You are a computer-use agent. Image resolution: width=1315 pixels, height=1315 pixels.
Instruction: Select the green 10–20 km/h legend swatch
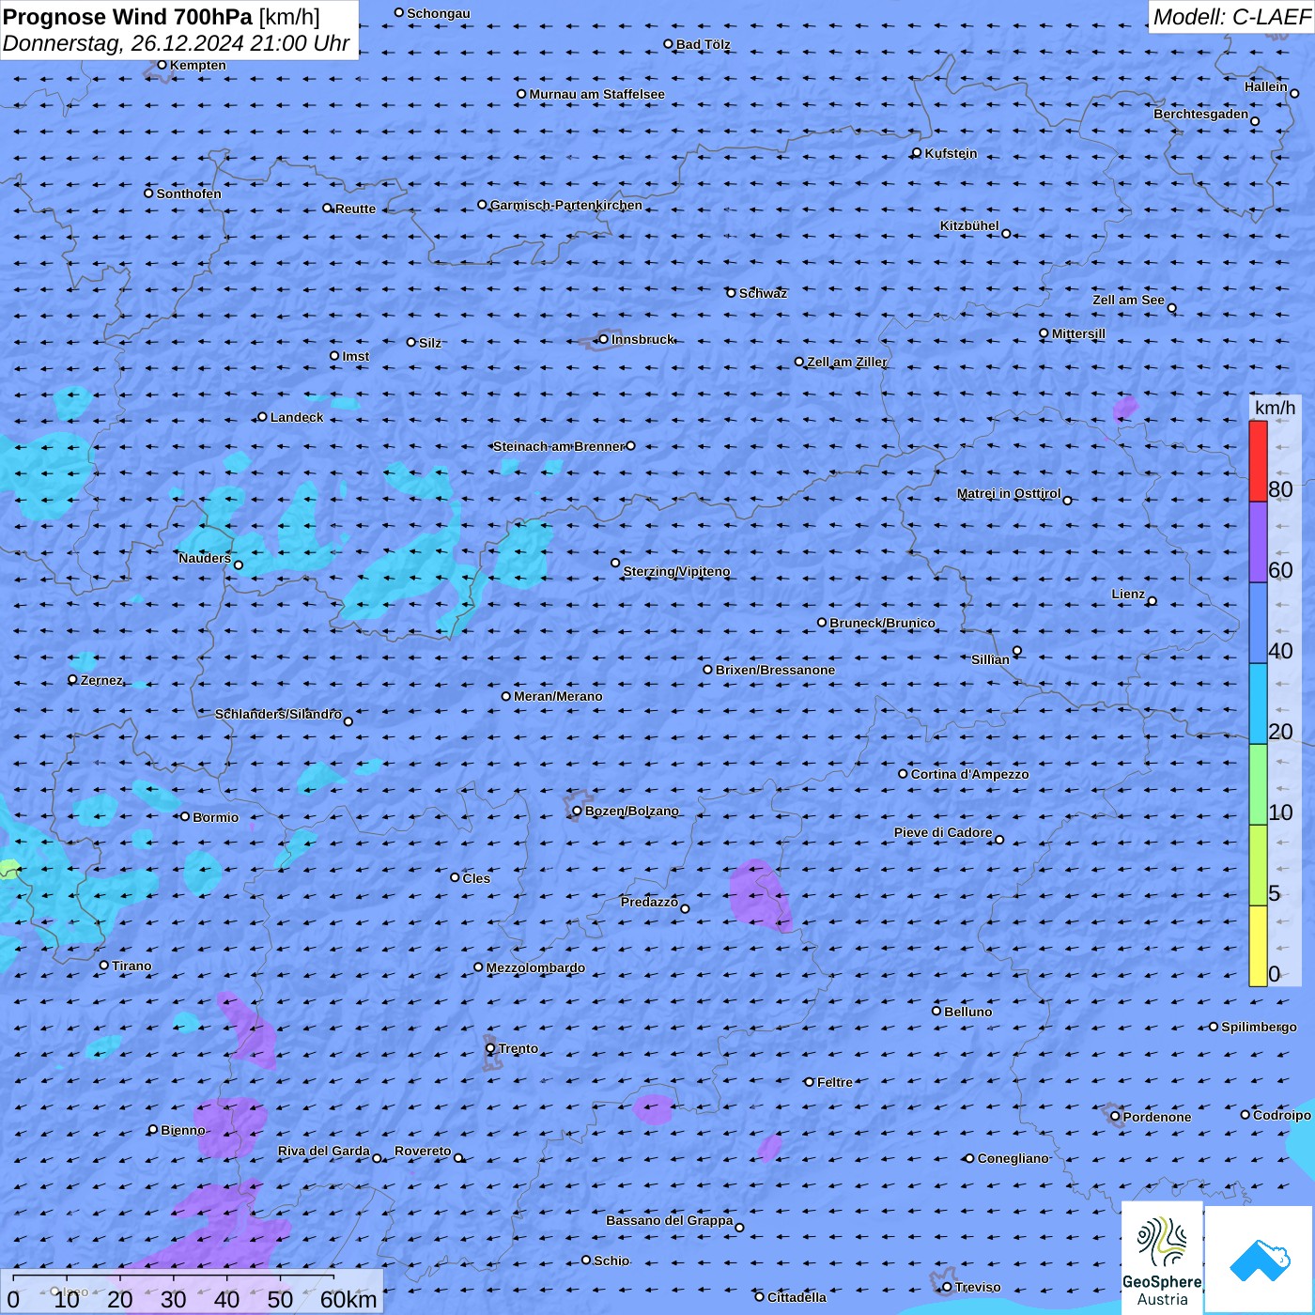1258,785
